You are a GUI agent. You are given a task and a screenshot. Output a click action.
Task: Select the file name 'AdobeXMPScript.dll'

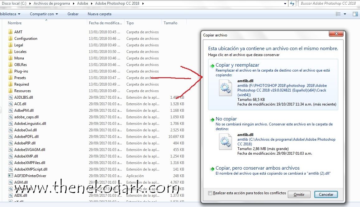tap(31, 169)
